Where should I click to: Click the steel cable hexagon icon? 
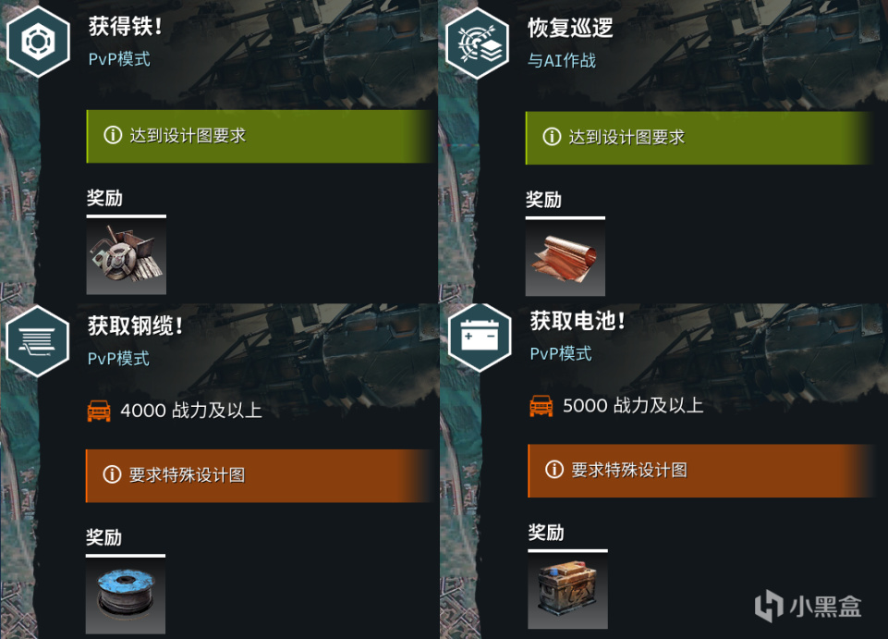37,340
